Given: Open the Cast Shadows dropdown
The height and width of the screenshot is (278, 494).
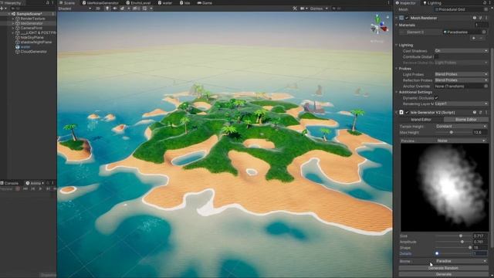Looking at the screenshot, I should point(461,51).
